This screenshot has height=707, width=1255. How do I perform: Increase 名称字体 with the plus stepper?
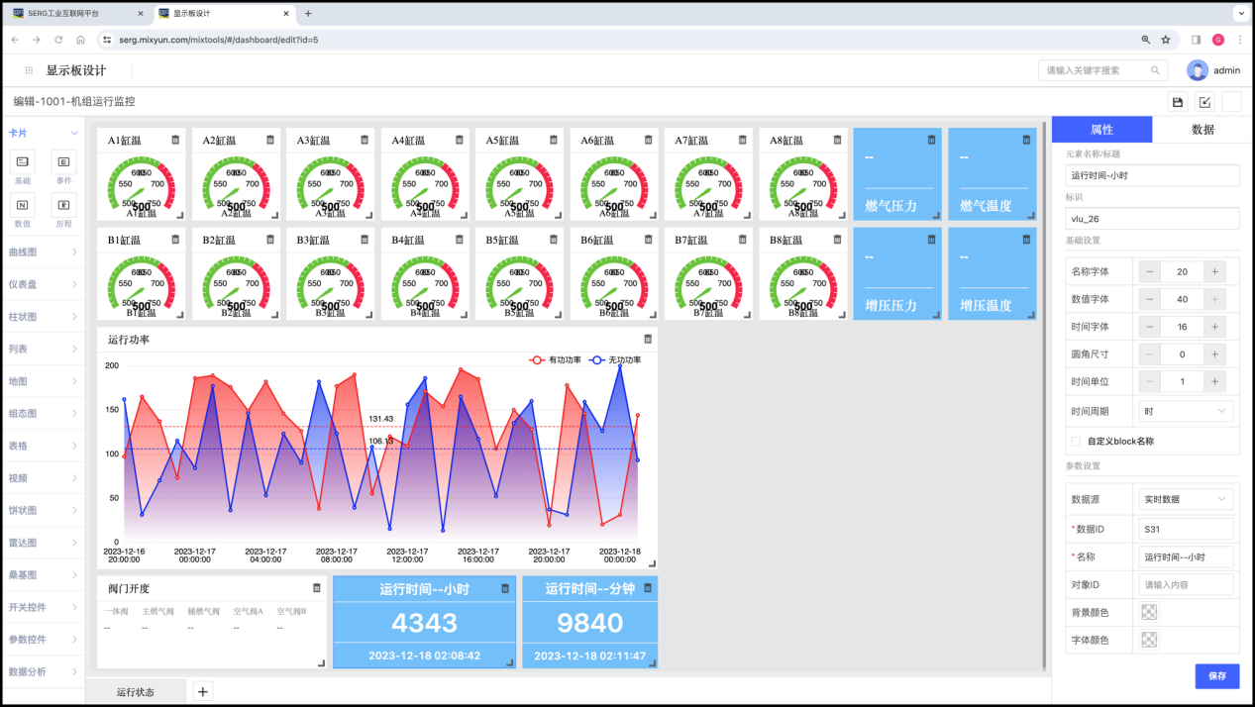(1215, 271)
